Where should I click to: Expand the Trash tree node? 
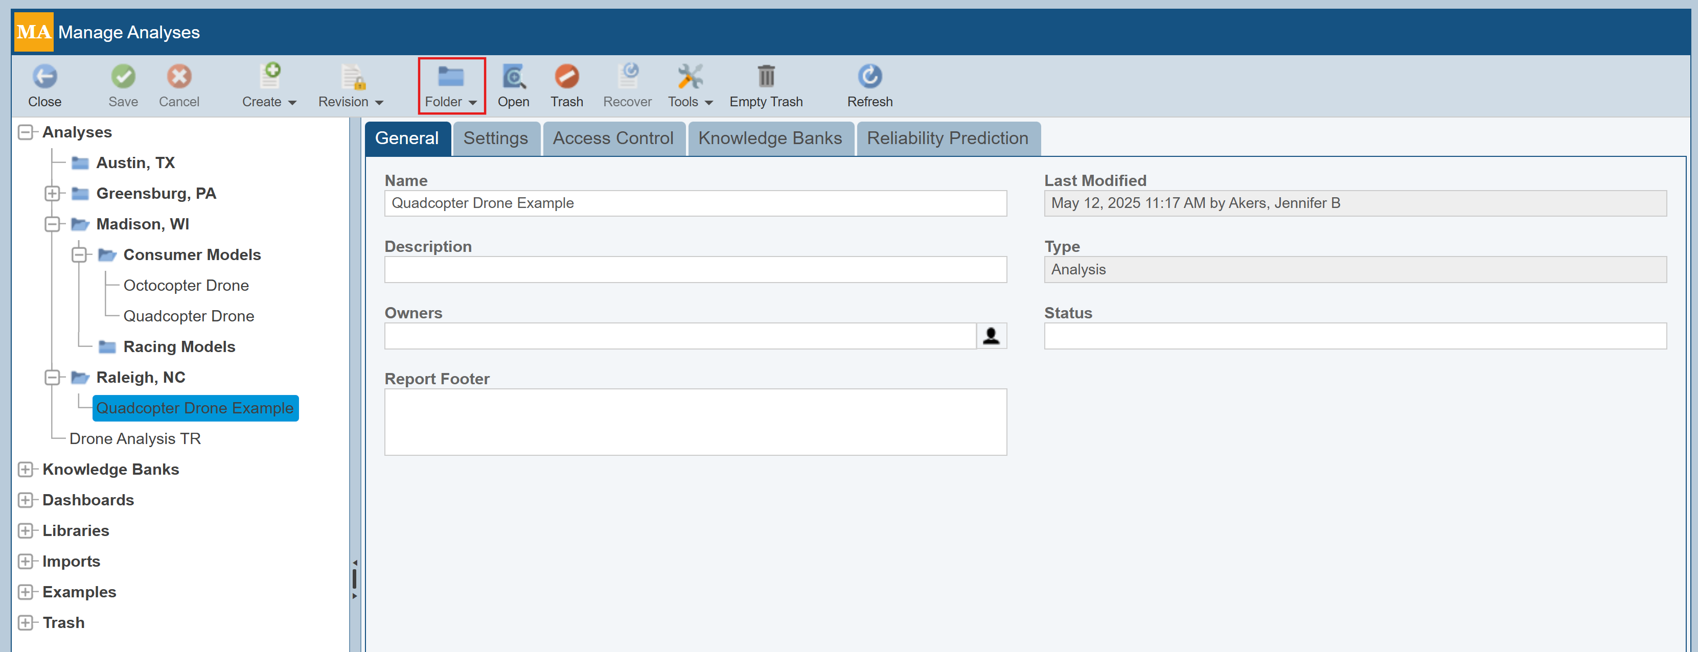coord(25,623)
